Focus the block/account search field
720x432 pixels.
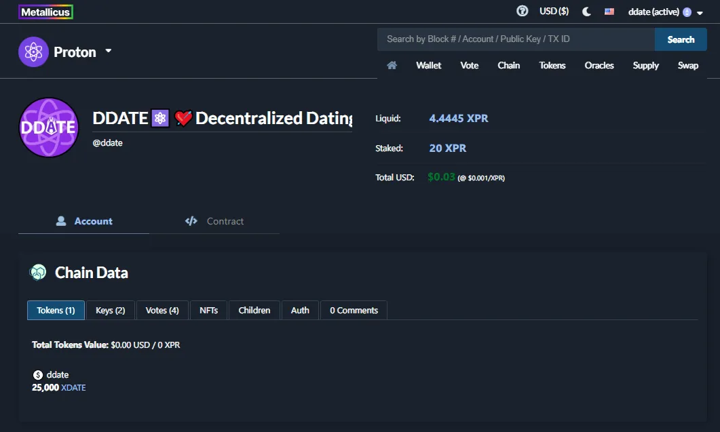click(x=516, y=39)
